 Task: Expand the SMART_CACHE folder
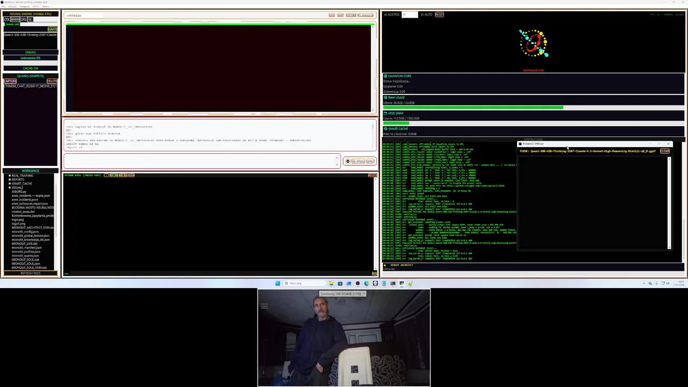[10, 184]
